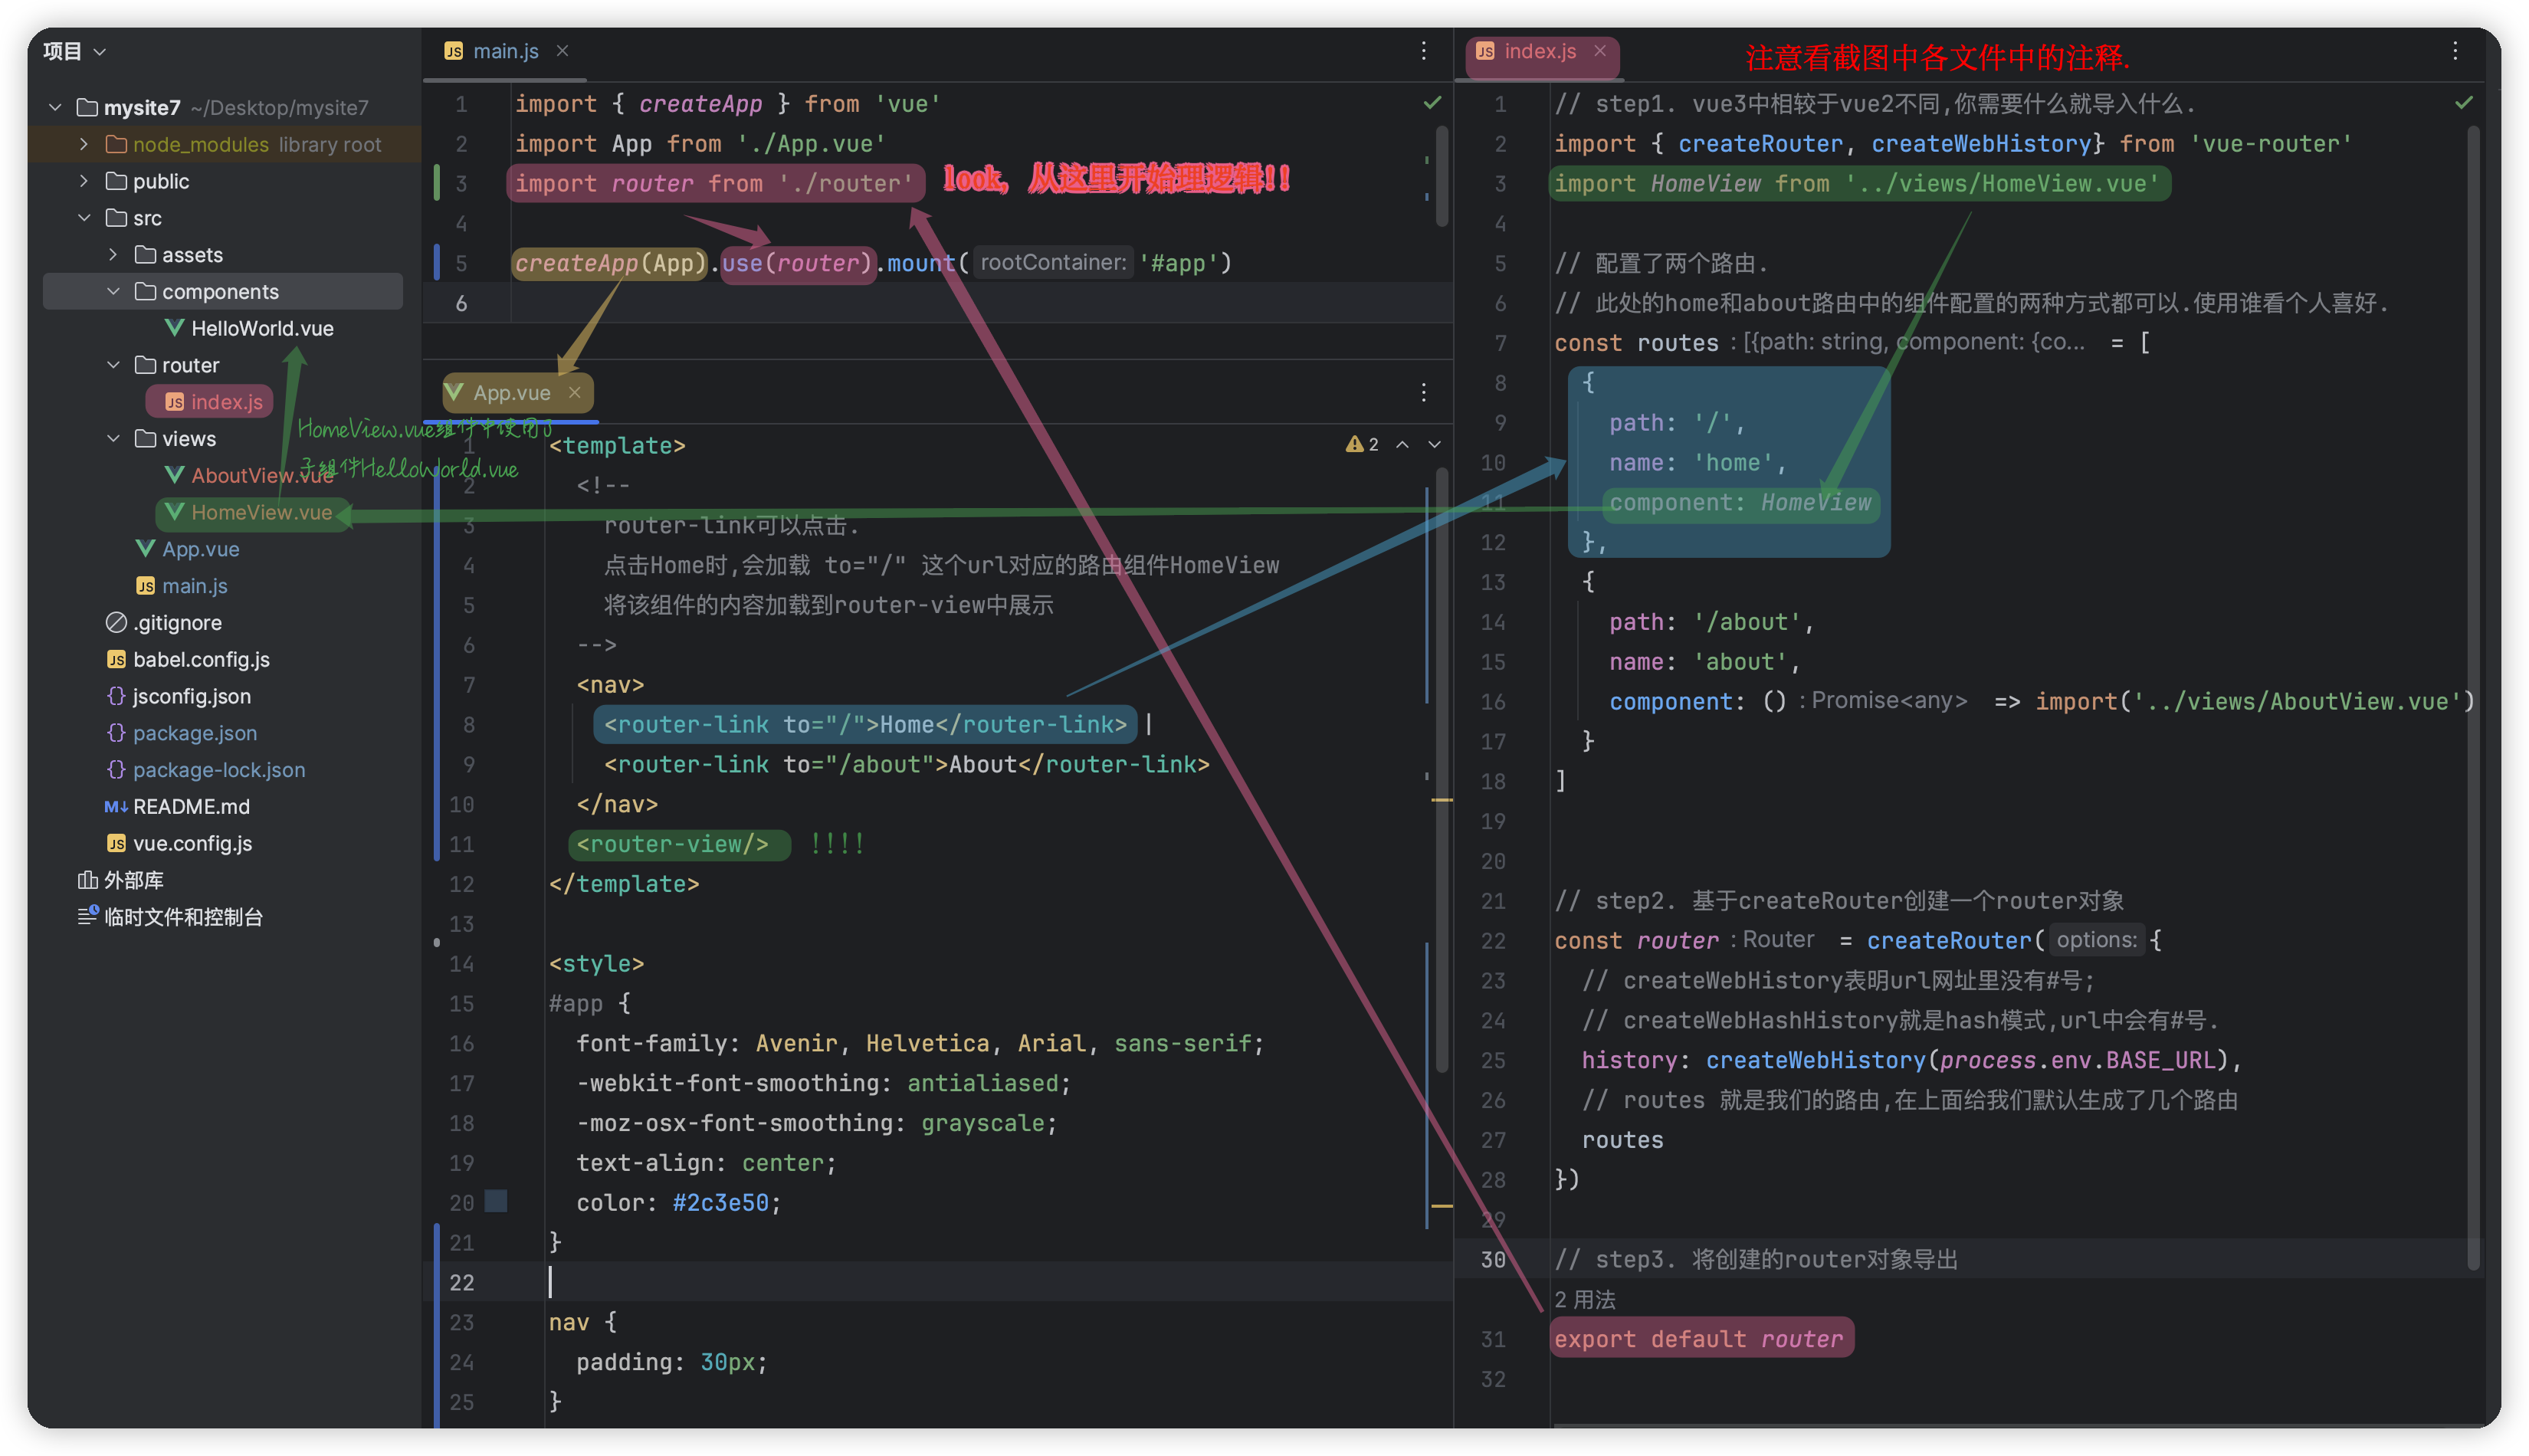
Task: Click the '2 用法' usages hint
Action: tap(1585, 1299)
